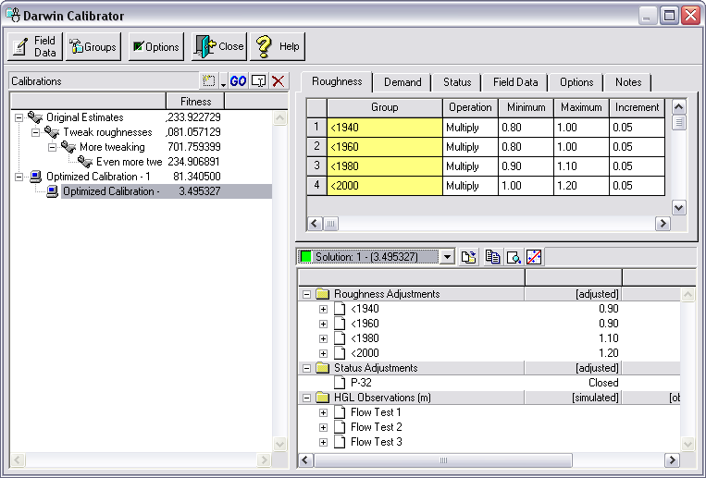Viewport: 706px width, 478px height.
Task: Open the Groups toolbar button
Action: tap(93, 46)
